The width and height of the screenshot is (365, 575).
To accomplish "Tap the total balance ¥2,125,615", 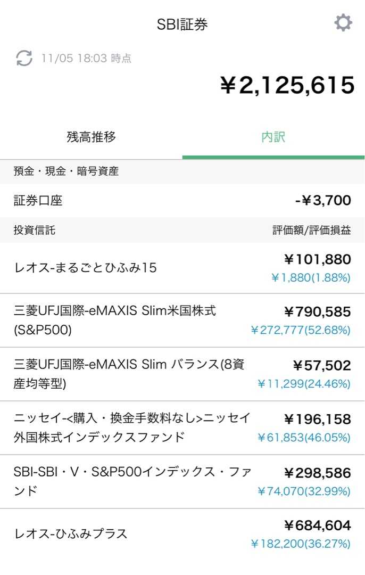I will coord(287,85).
